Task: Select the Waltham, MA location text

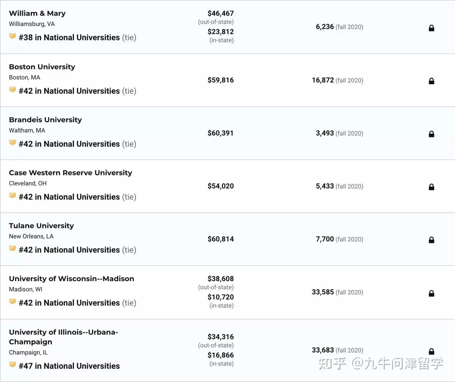Action: [x=27, y=130]
